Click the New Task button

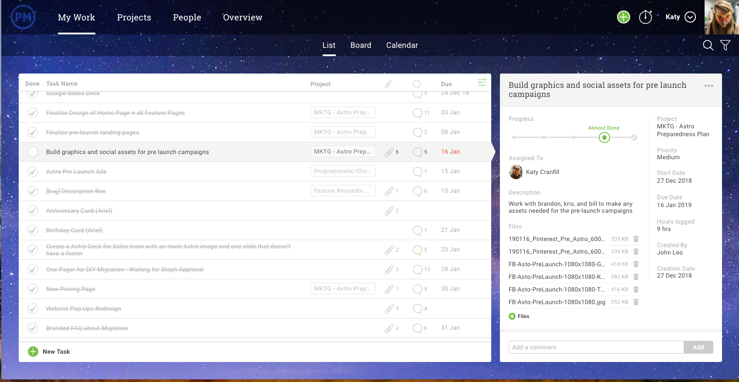tap(49, 352)
